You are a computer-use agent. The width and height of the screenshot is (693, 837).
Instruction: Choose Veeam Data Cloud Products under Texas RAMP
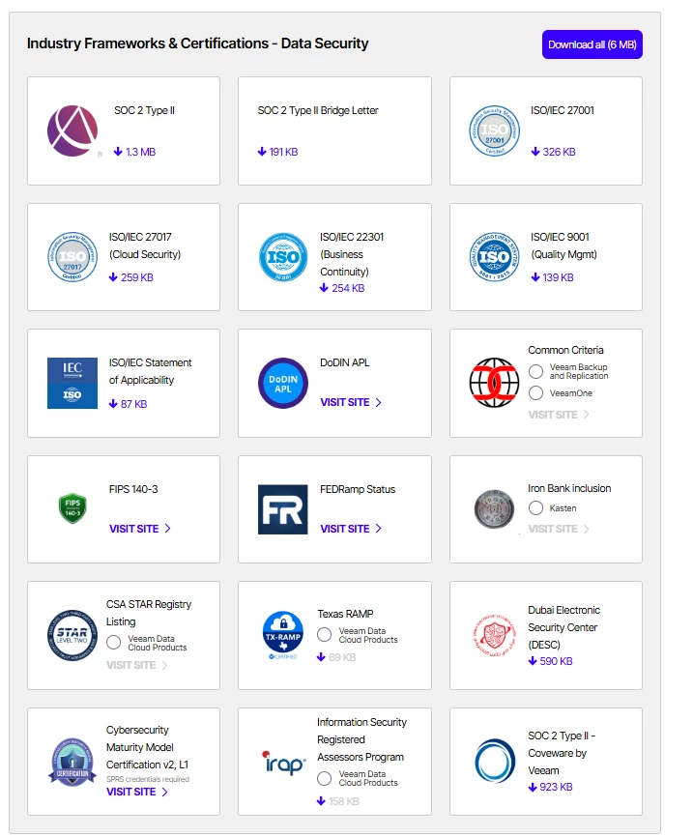(325, 635)
